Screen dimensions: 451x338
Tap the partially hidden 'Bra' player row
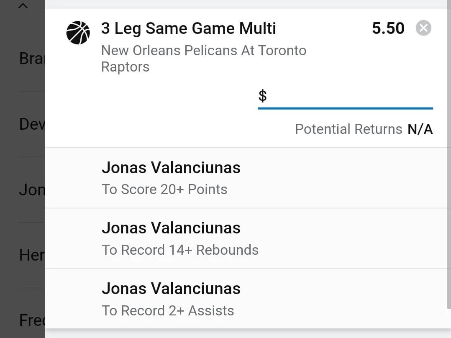click(31, 59)
